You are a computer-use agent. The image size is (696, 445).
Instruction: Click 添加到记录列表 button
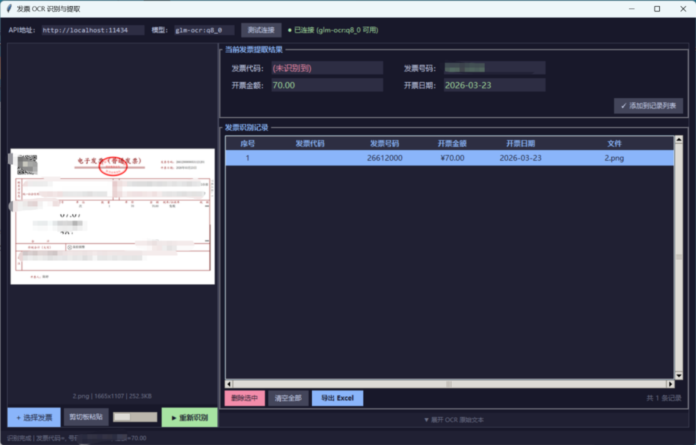(x=648, y=106)
